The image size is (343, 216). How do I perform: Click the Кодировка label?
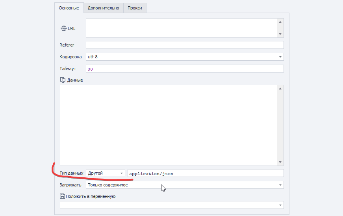coord(70,57)
